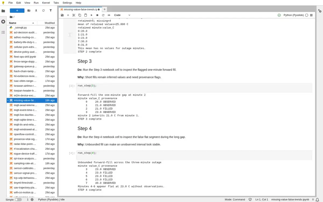This screenshot has width=323, height=202.
Task: Sort files by Name column header
Action: [22, 23]
